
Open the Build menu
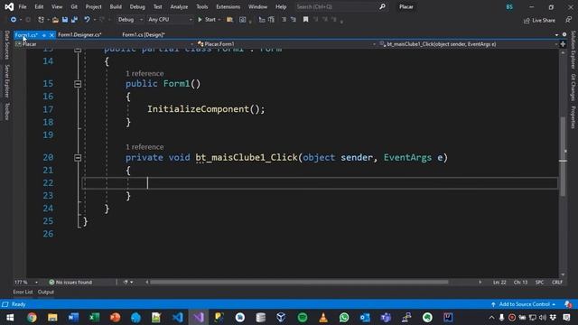click(116, 6)
